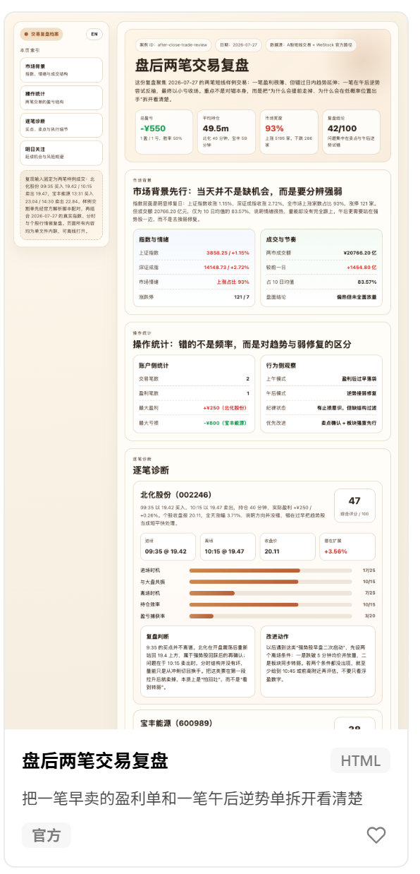Click the 与大盘共振 progress bar
Screen dimensions: 420x874
[x=271, y=582]
